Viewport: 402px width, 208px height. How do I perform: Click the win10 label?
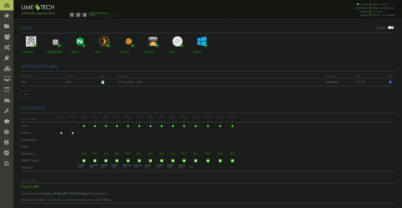(197, 52)
